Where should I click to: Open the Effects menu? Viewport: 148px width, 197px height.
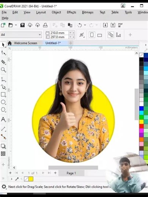tap(71, 13)
